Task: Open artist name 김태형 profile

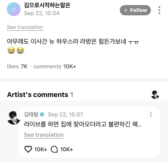Action: (x=31, y=114)
